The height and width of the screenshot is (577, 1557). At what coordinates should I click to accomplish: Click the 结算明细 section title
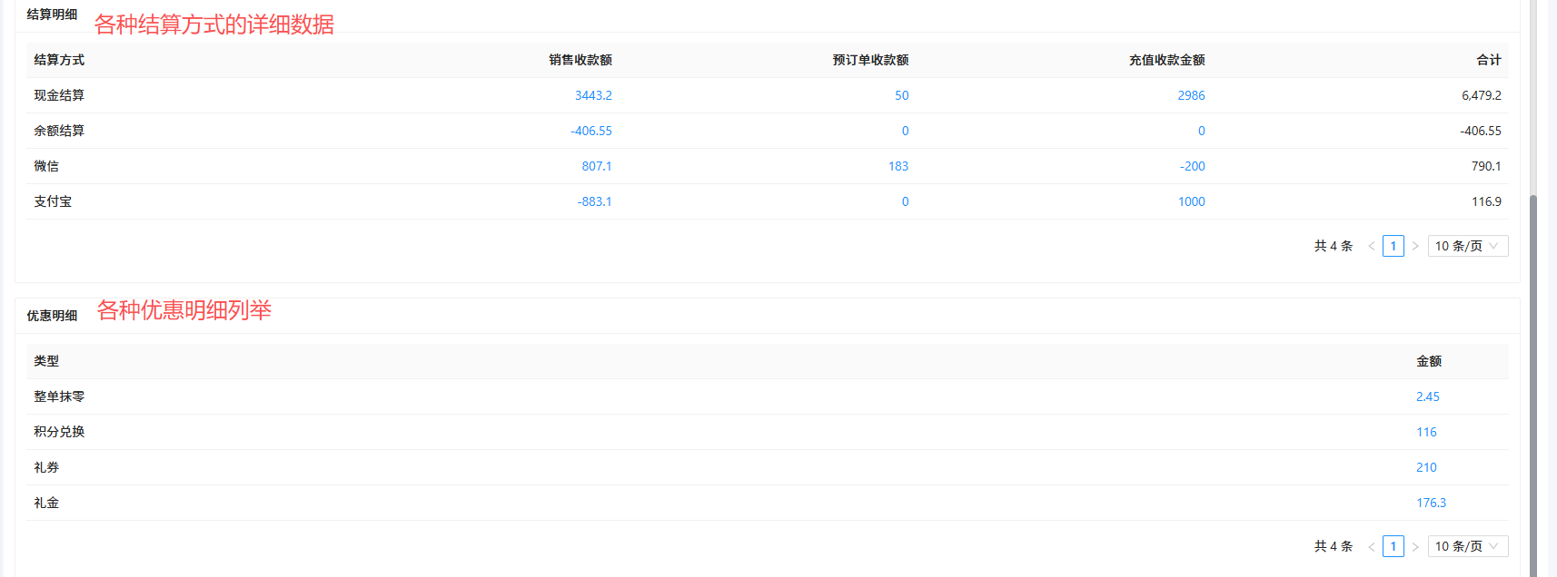(52, 15)
